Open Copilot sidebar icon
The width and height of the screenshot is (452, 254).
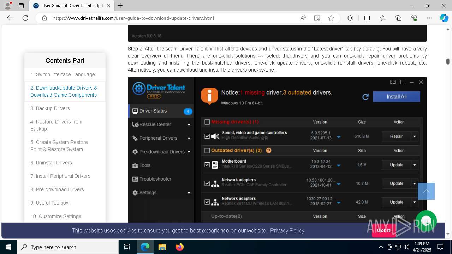(x=444, y=18)
